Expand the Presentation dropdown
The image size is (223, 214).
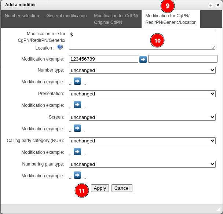coord(142,94)
